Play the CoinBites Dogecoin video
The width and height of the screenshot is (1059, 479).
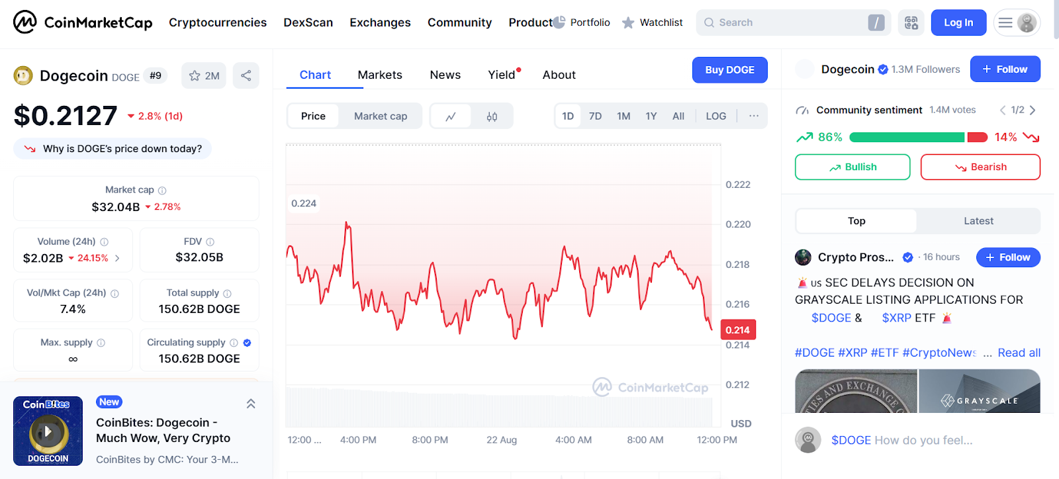[x=48, y=431]
